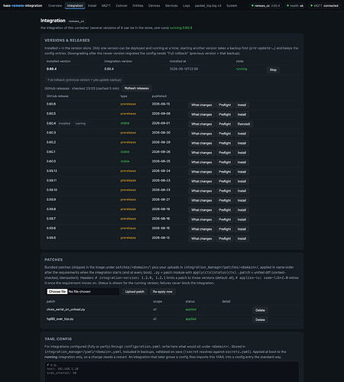Click the YAML config text area

coord(171,372)
